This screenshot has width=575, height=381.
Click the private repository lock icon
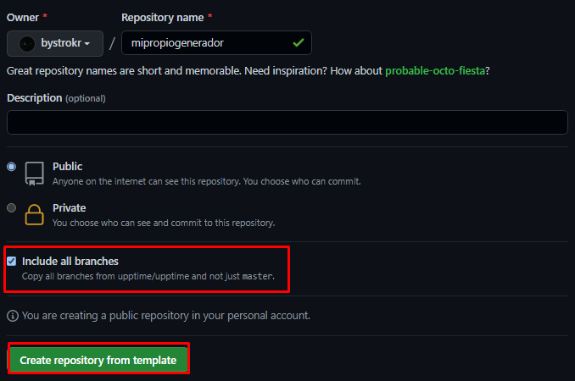click(x=34, y=214)
